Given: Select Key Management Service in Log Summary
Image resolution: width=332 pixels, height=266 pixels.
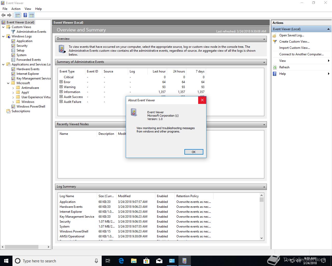Looking at the screenshot, I should 135,217.
